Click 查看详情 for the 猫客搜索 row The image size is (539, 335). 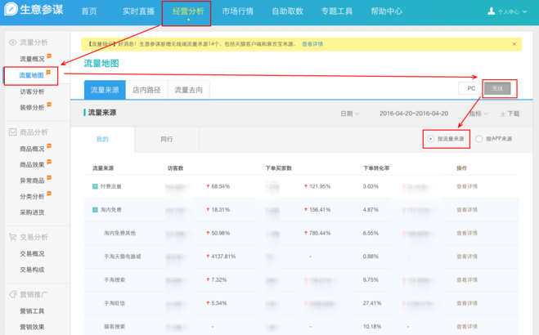tap(467, 326)
